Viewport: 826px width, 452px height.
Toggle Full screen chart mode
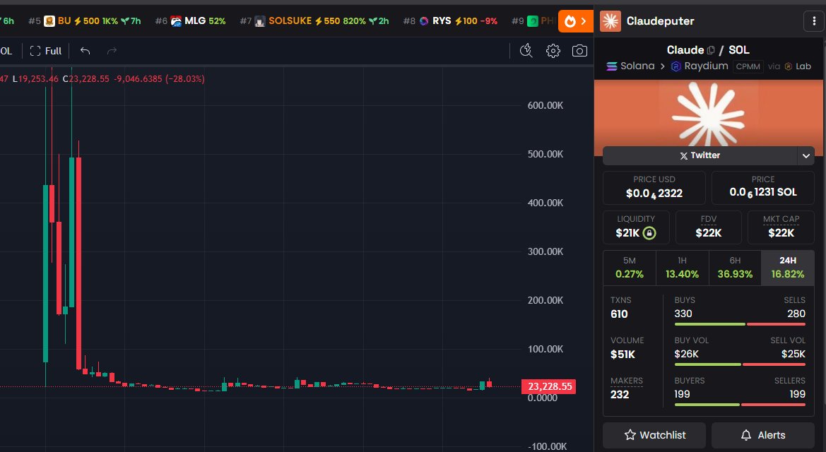pos(46,51)
